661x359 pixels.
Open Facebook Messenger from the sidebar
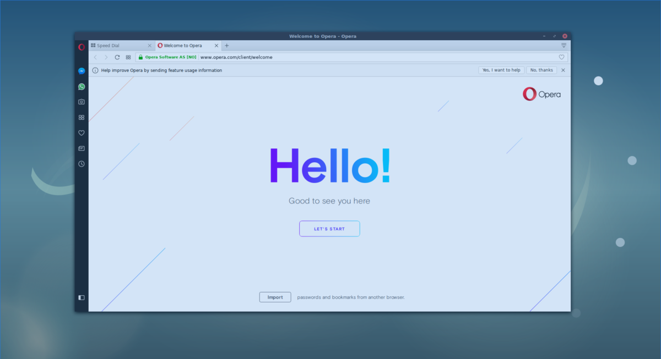tap(81, 71)
